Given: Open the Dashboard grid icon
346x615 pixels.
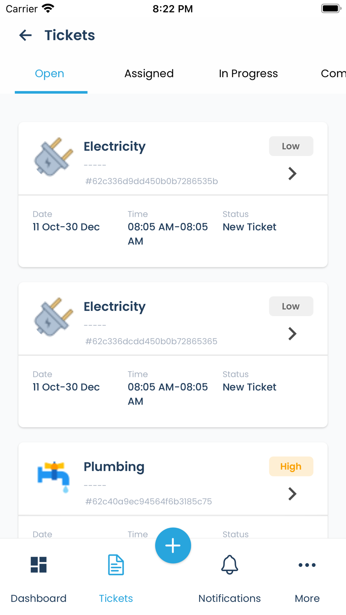Looking at the screenshot, I should [x=38, y=565].
